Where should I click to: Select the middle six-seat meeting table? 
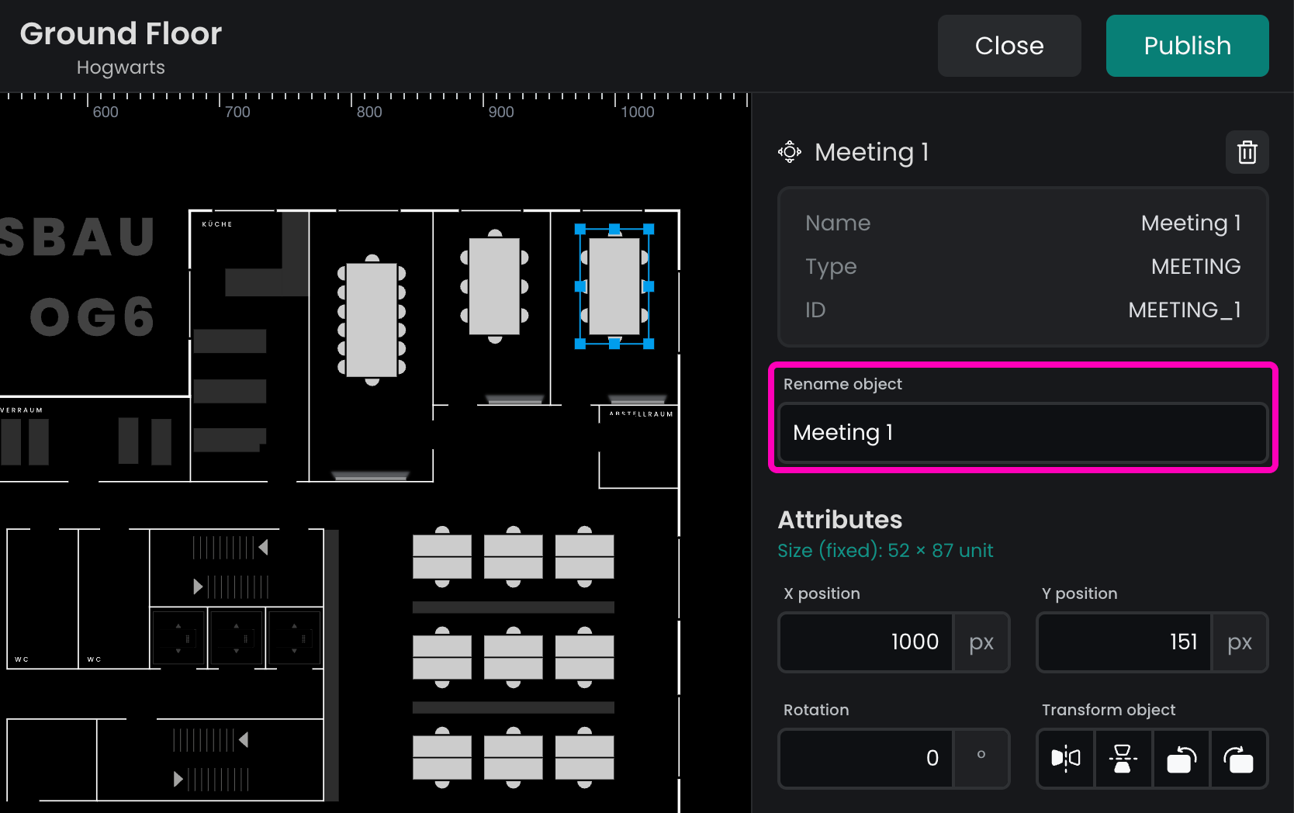(494, 286)
